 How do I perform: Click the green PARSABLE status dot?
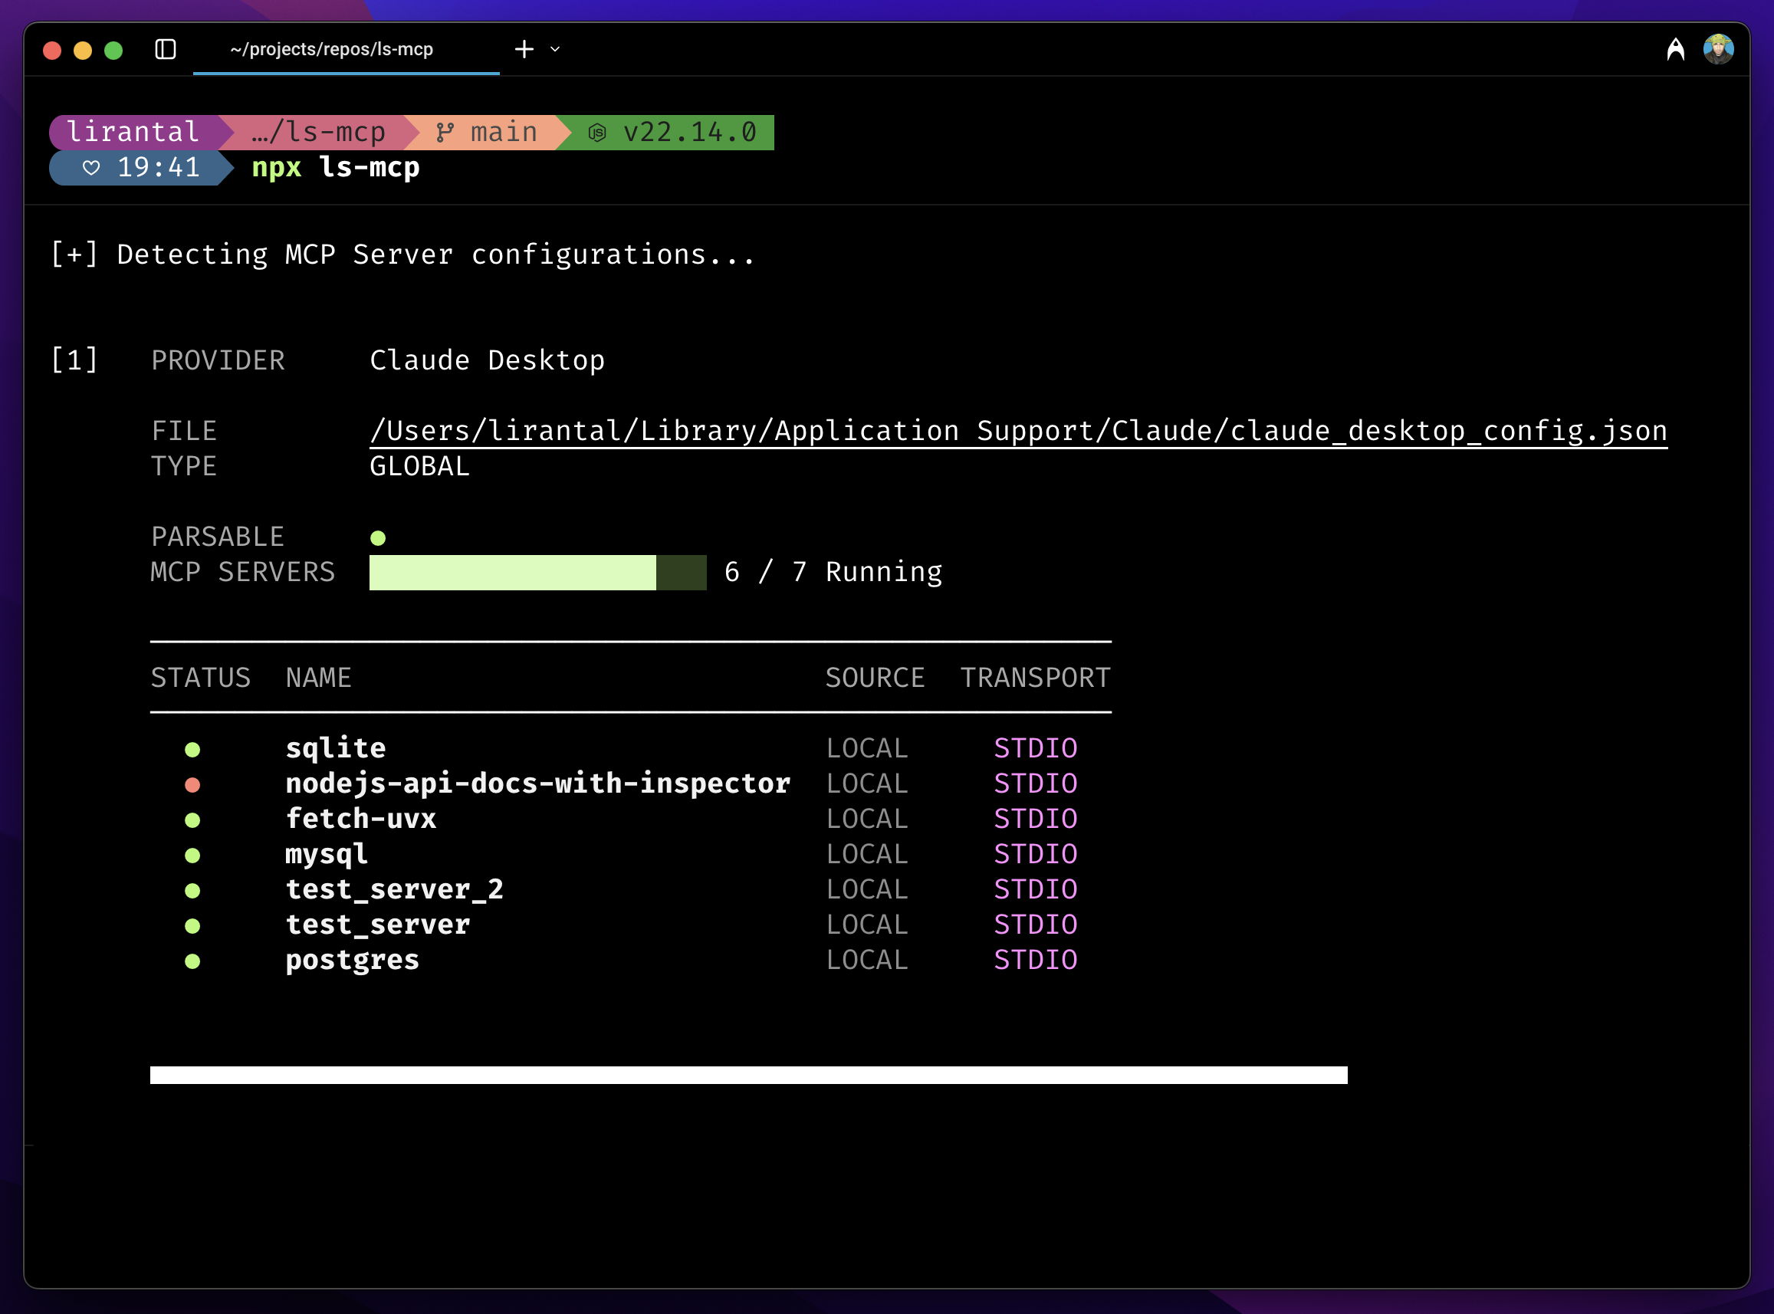378,538
